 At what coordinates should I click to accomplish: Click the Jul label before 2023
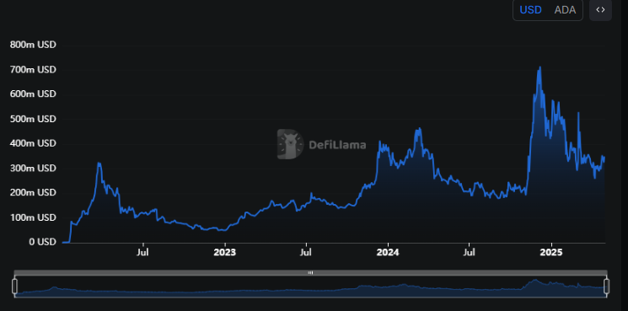click(143, 253)
